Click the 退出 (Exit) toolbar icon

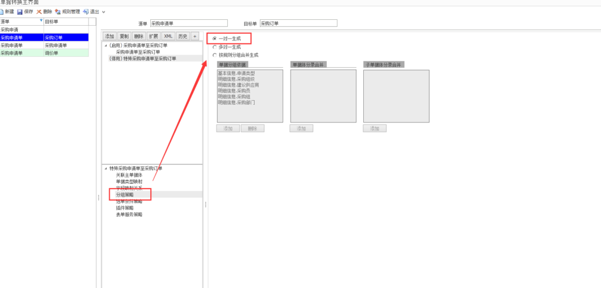click(x=86, y=12)
